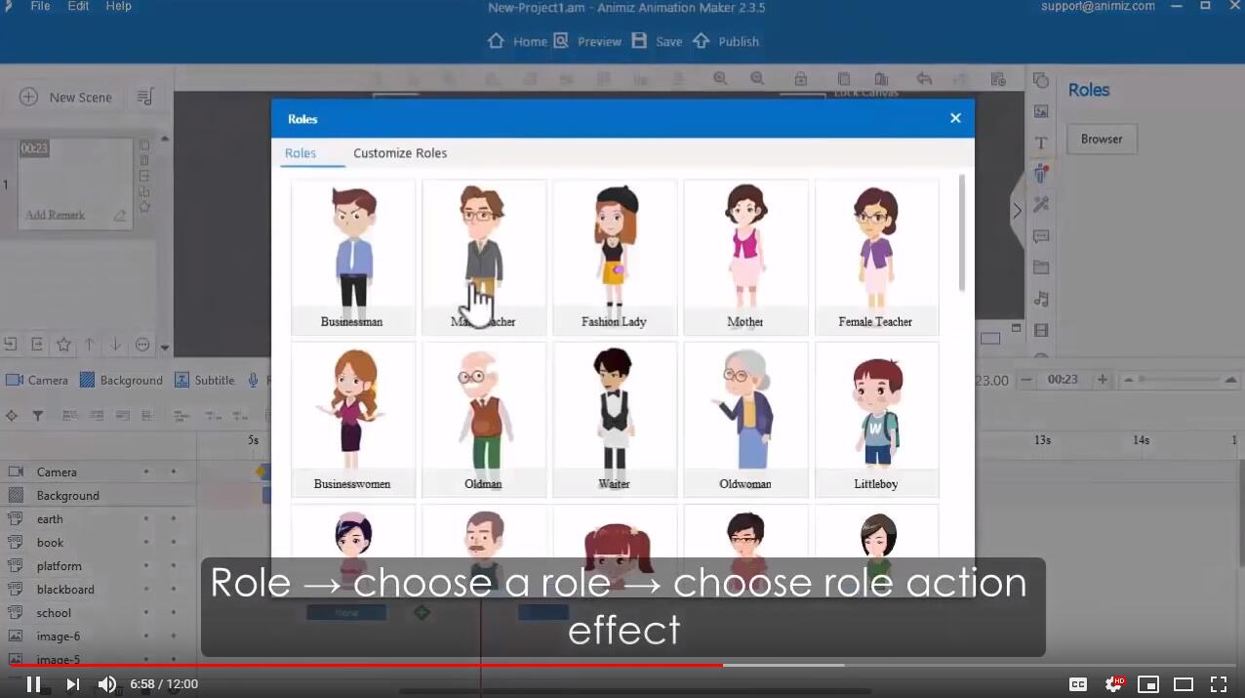
Task: Add a New Scene
Action: 66,97
